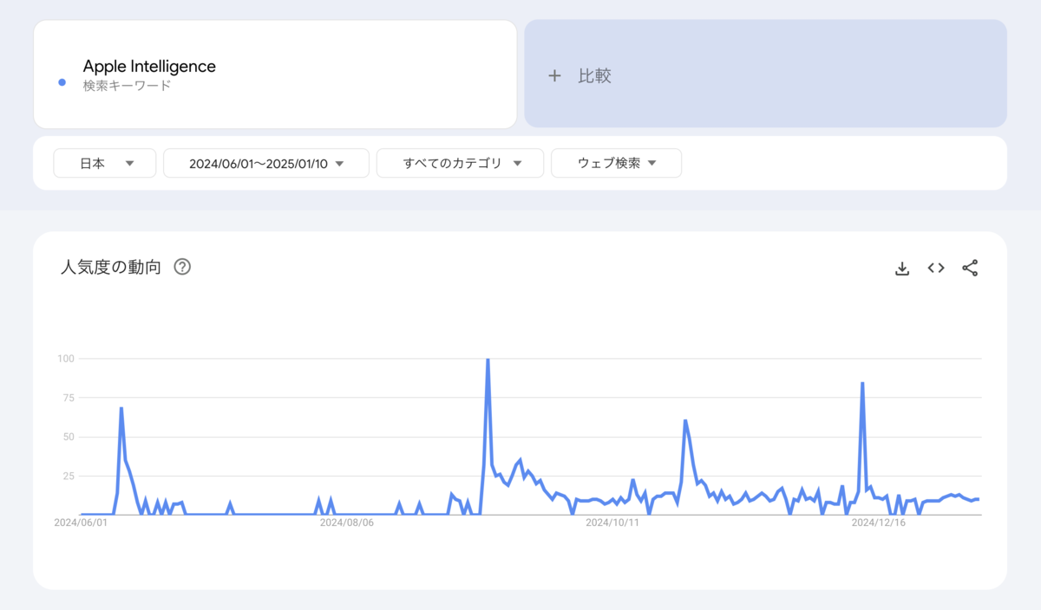Click the 100 y-axis label
The height and width of the screenshot is (610, 1041).
67,358
